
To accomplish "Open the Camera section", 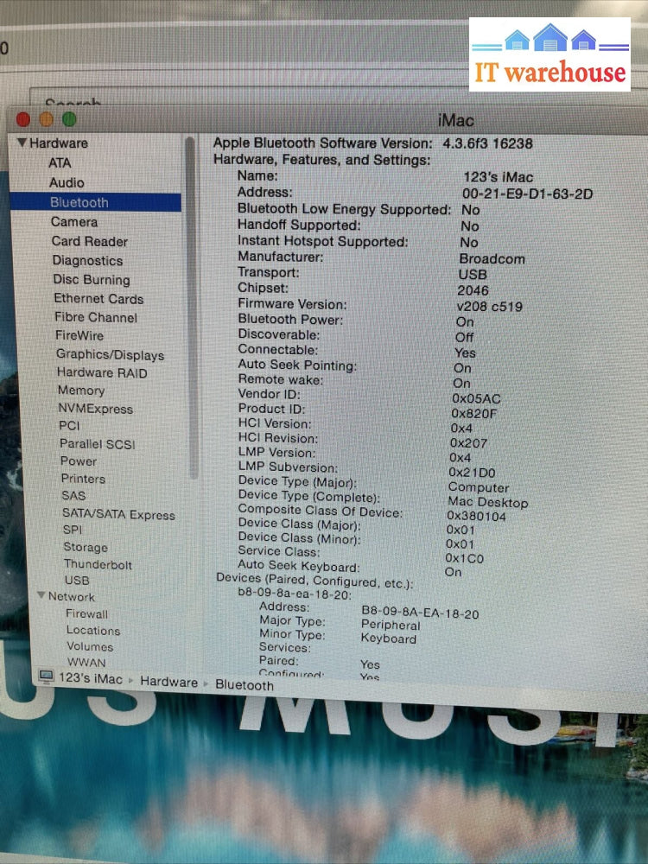I will click(73, 222).
